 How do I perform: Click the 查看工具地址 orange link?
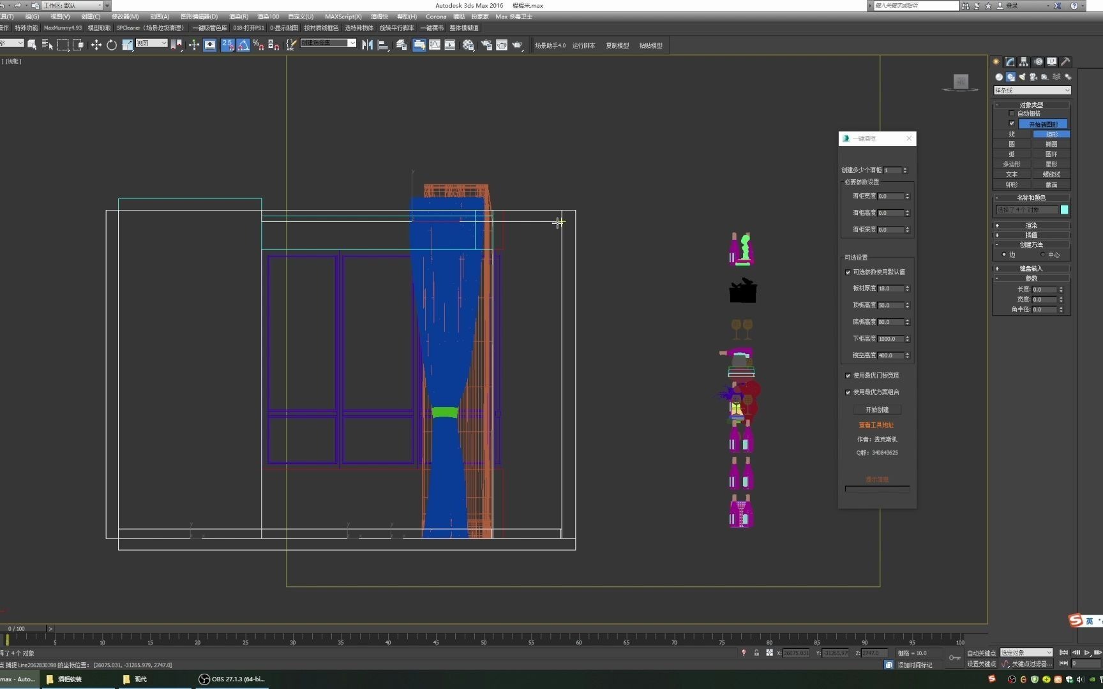point(878,424)
